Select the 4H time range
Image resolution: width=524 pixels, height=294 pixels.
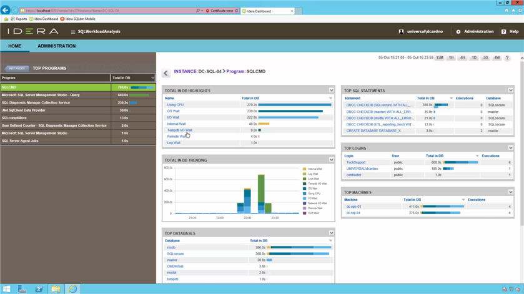463,57
